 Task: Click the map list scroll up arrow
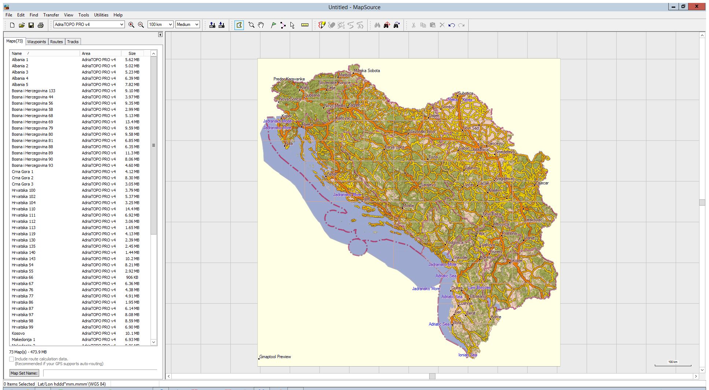tap(154, 54)
